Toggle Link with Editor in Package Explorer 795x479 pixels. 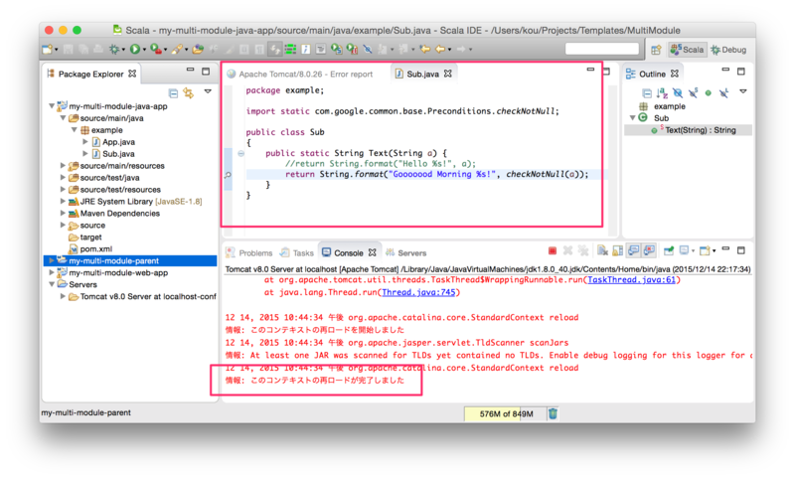tap(189, 92)
